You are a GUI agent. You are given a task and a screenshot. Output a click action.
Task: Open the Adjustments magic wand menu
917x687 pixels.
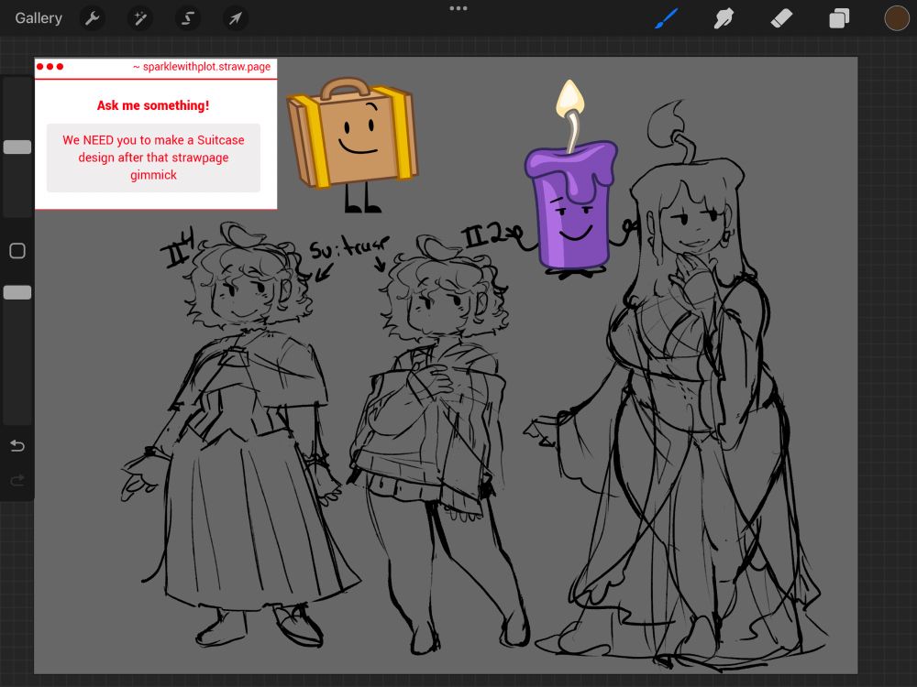140,18
